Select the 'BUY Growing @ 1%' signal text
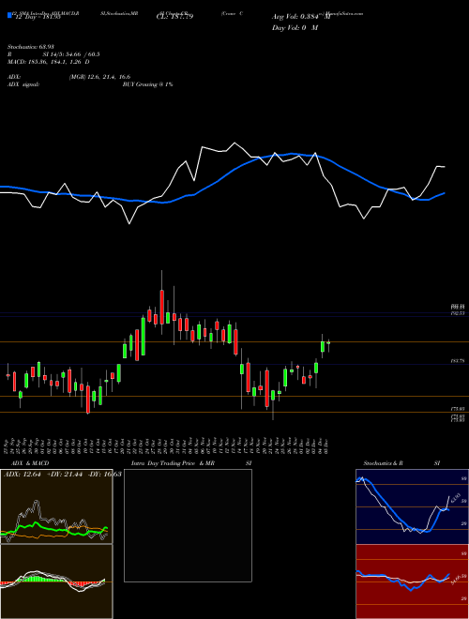This screenshot has width=469, height=619. tap(147, 84)
